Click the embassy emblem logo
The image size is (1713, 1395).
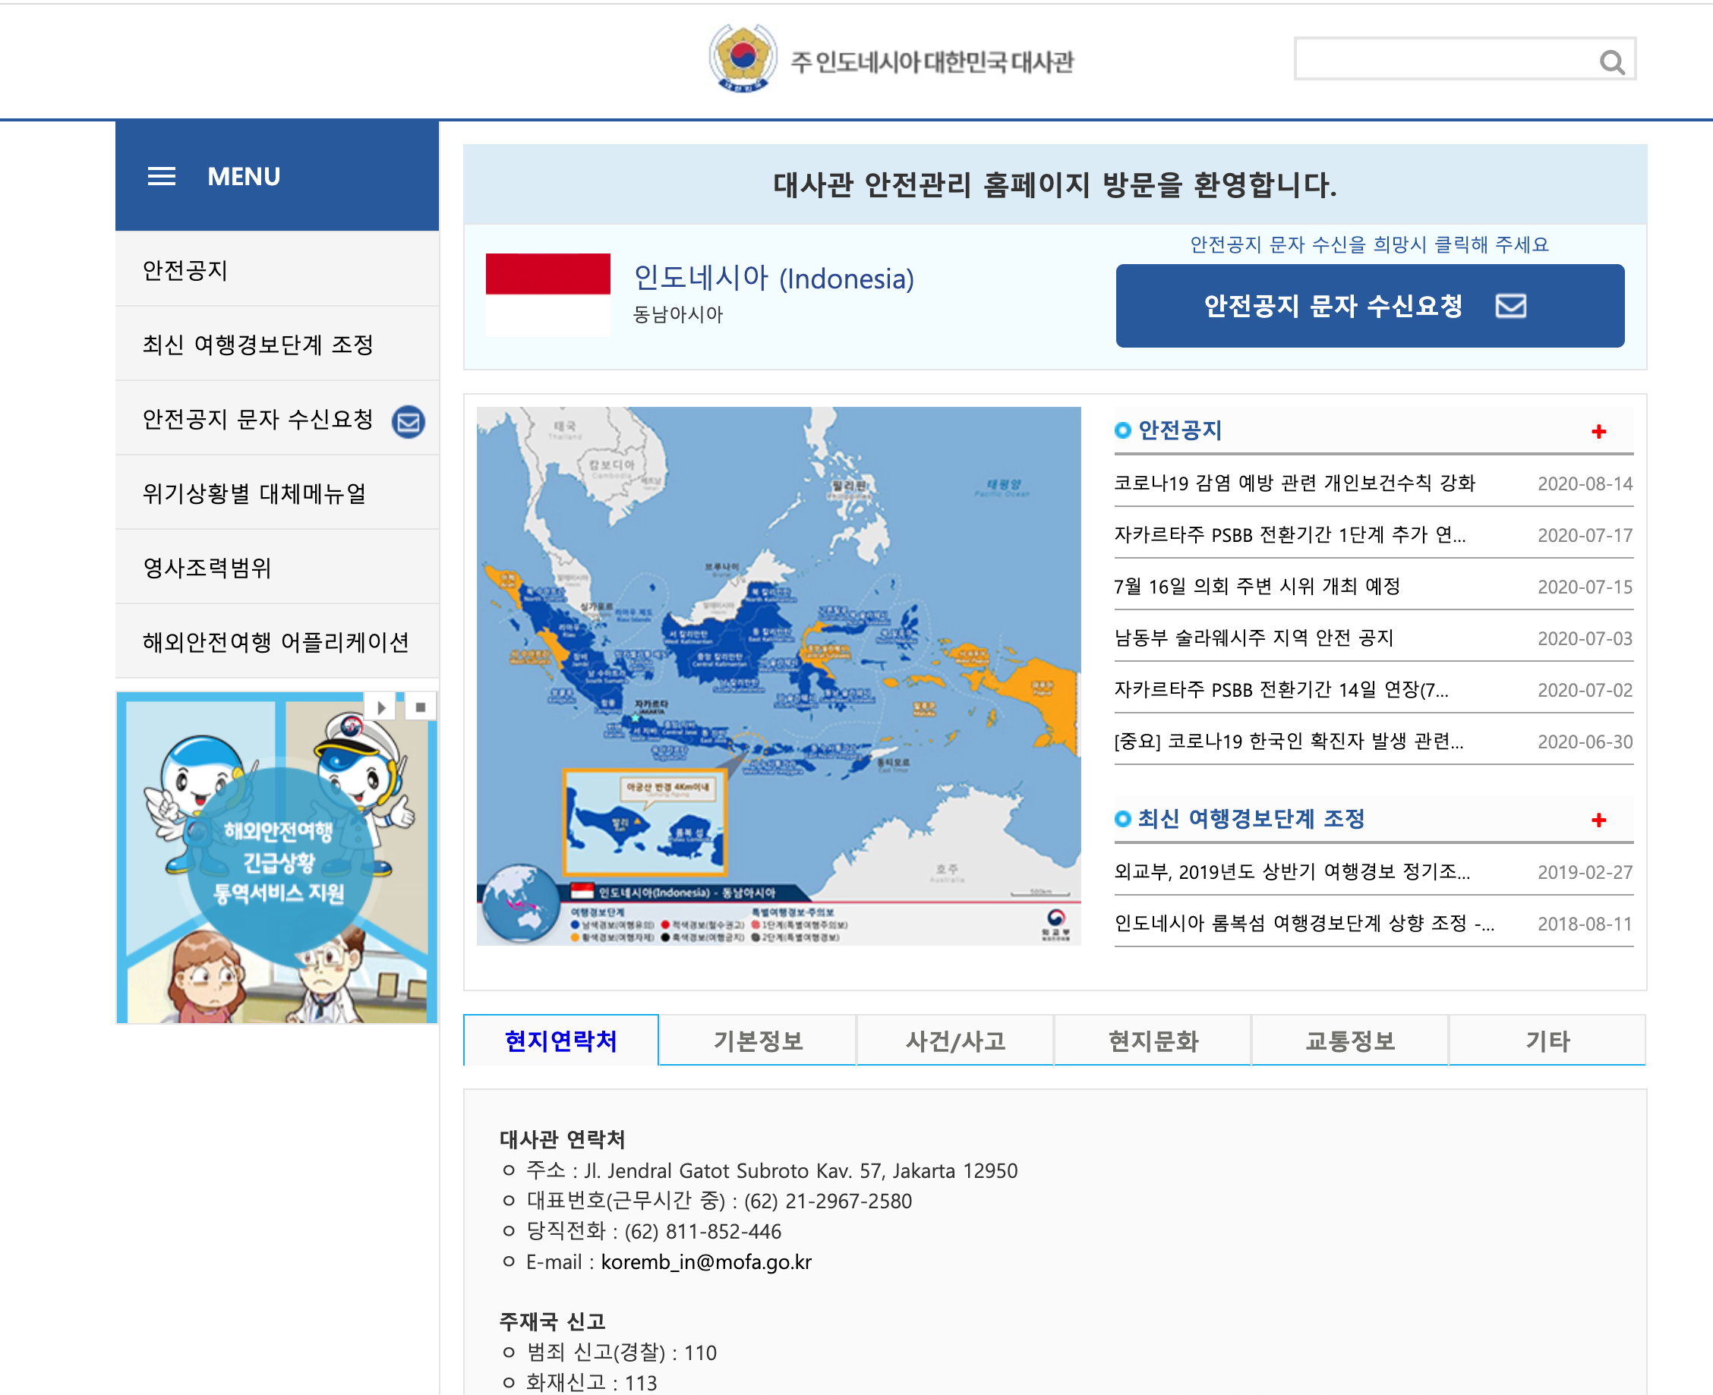tap(742, 58)
